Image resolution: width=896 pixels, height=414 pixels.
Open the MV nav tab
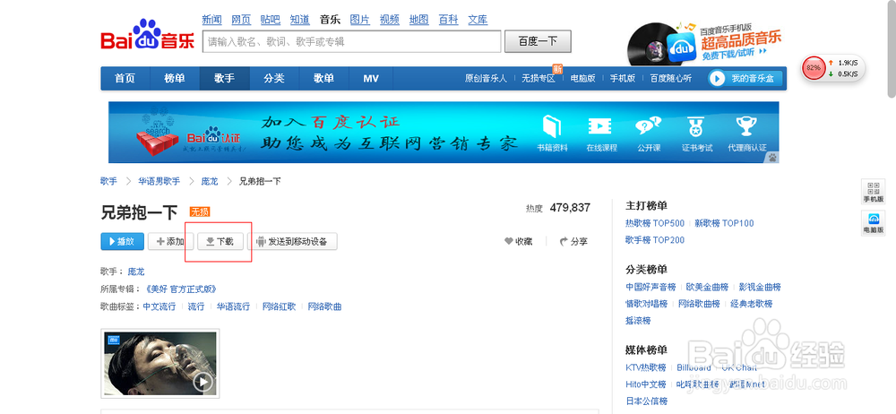pyautogui.click(x=371, y=78)
